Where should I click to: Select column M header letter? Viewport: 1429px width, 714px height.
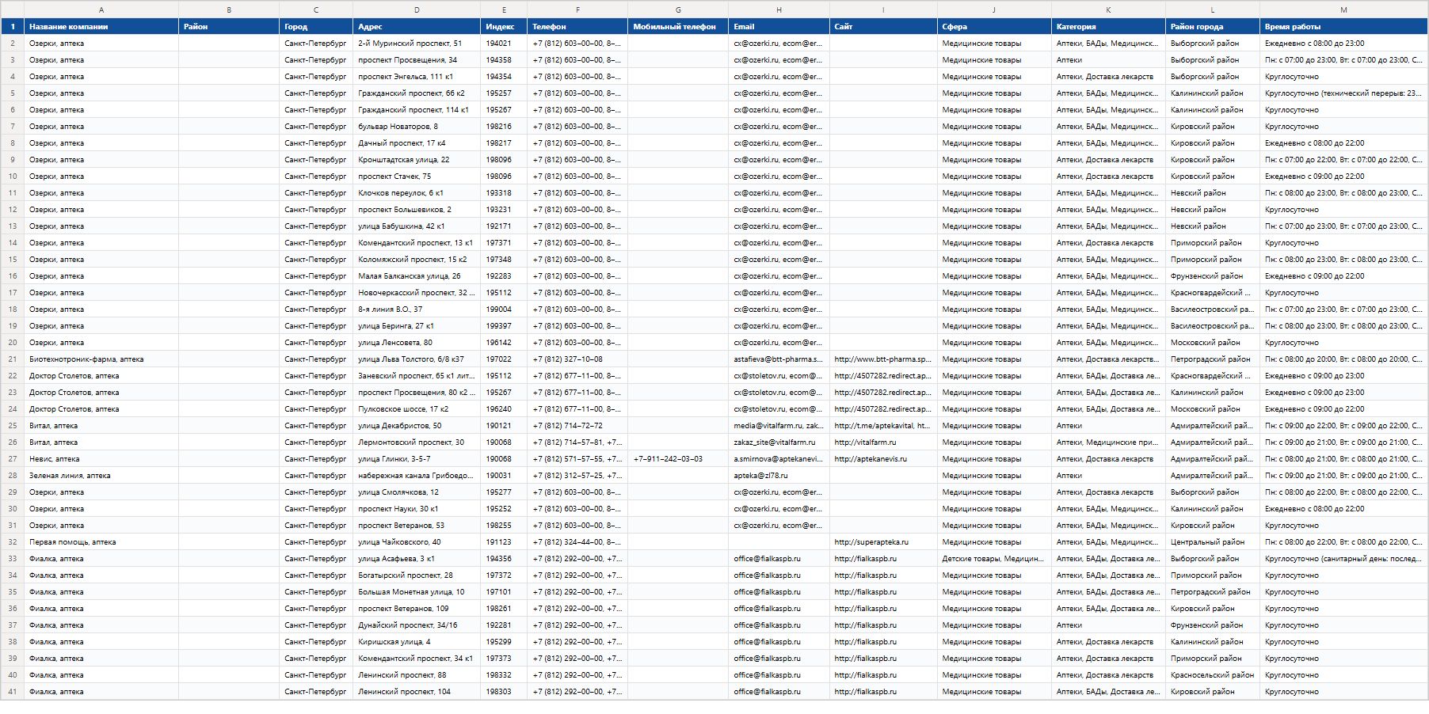1343,9
